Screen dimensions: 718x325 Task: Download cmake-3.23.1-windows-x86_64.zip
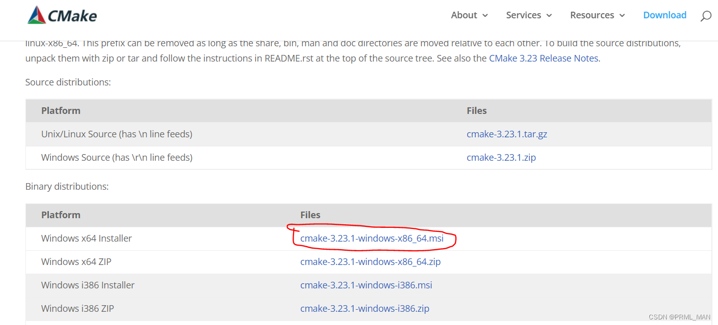point(370,262)
